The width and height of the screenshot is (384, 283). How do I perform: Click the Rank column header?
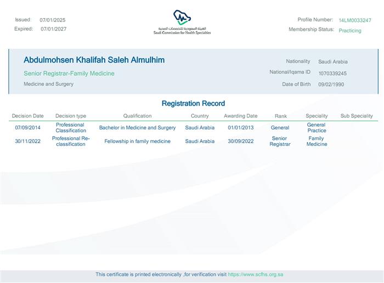point(280,116)
